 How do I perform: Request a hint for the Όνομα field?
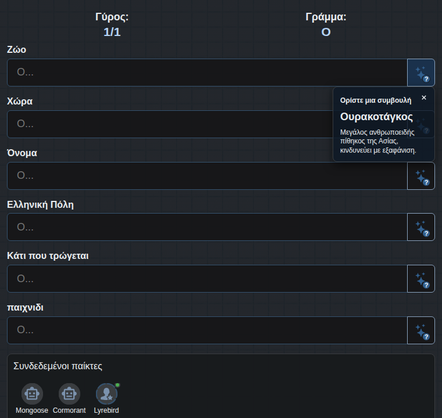pyautogui.click(x=421, y=176)
